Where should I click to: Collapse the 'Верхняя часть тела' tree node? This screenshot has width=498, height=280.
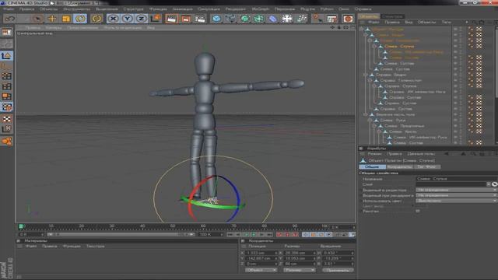[x=366, y=114]
